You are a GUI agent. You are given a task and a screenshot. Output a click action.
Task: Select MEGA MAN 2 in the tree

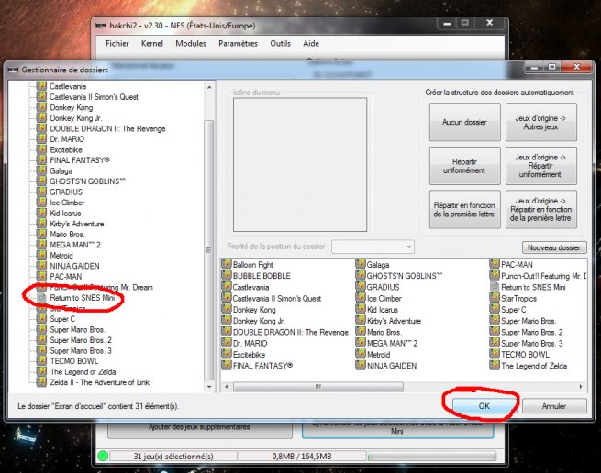[75, 245]
